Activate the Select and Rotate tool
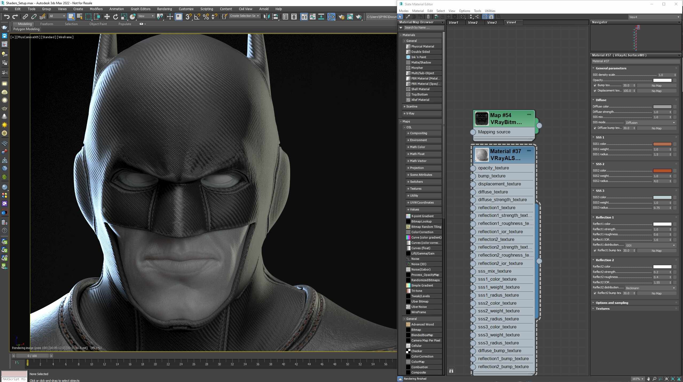Viewport: 683px width, 382px height. pos(115,17)
